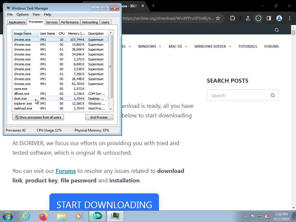Image resolution: width=296 pixels, height=222 pixels.
Task: Bookmark this page with the star icon
Action: (218, 18)
